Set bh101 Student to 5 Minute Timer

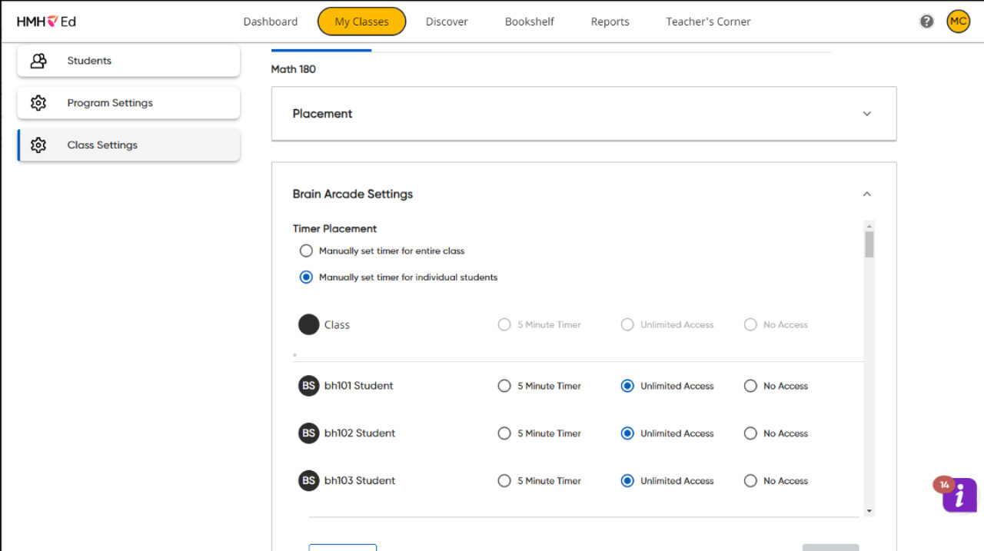coord(504,386)
